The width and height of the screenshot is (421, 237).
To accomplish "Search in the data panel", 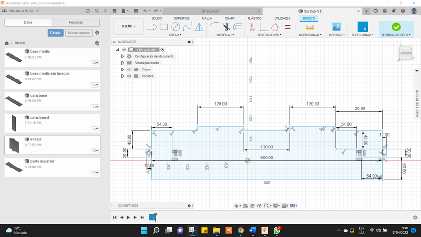I will coord(96,11).
